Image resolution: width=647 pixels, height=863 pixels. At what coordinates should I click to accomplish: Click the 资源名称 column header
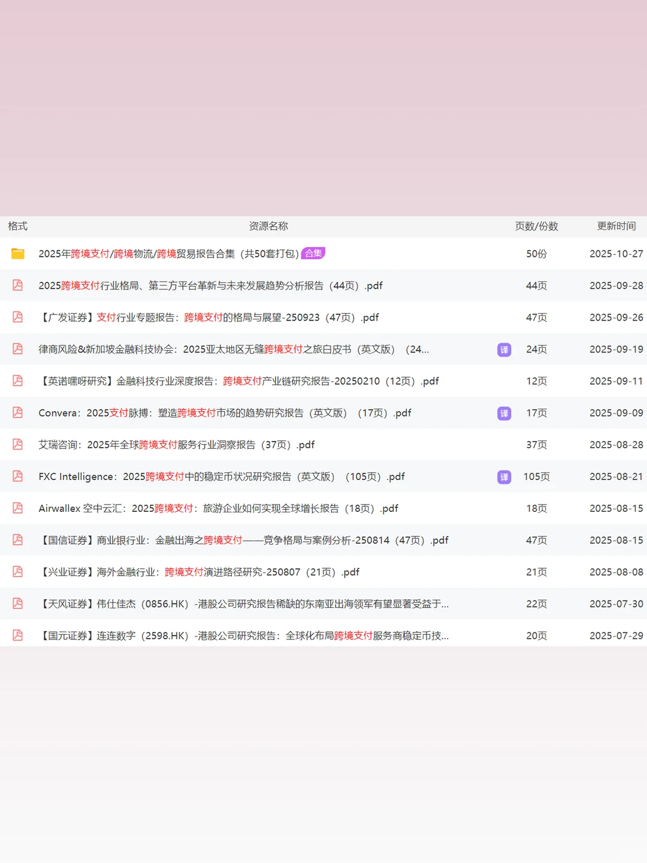pyautogui.click(x=268, y=226)
